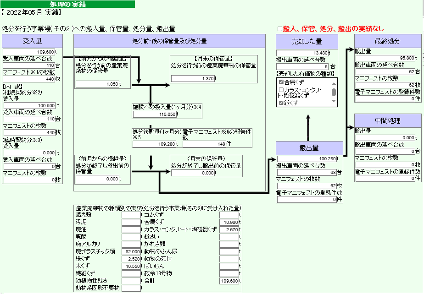Image resolution: width=424 pixels, height=294 pixels.
Task: Click the 電子マニフェスト※6の報告件数 field
Action: [205, 144]
